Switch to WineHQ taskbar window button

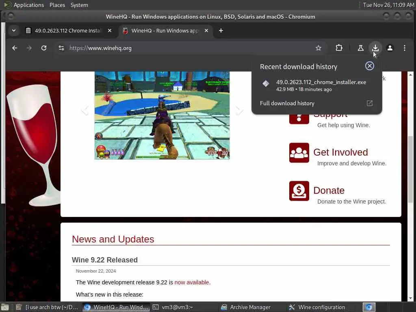(x=116, y=307)
